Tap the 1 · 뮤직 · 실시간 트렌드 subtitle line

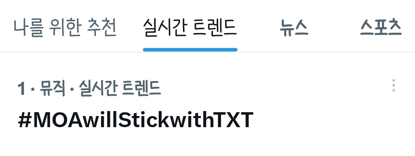(89, 88)
